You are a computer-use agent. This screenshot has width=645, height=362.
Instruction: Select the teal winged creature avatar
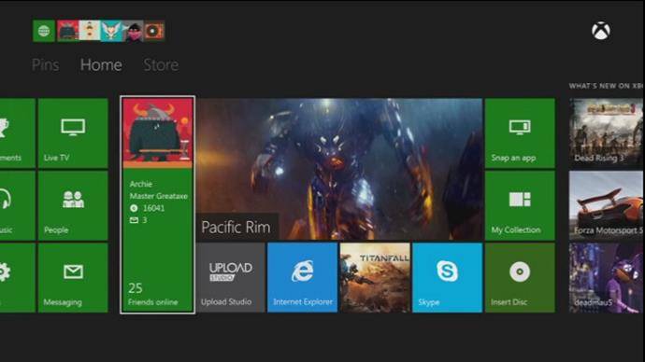(111, 31)
